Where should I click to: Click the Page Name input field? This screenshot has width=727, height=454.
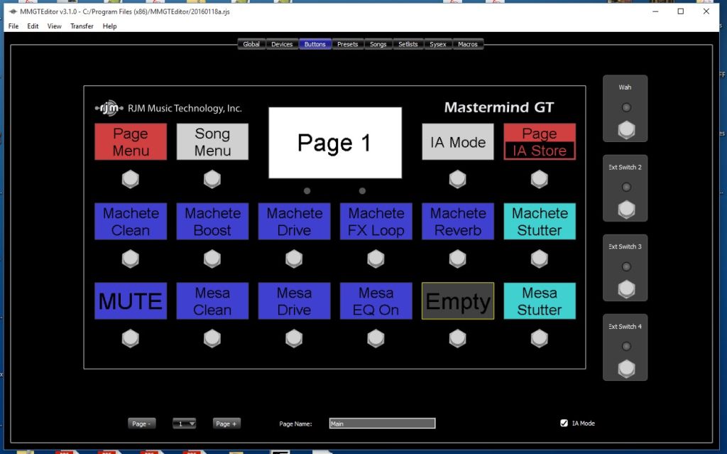tap(382, 423)
